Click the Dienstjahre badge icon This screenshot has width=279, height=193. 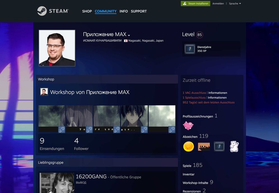[190, 49]
